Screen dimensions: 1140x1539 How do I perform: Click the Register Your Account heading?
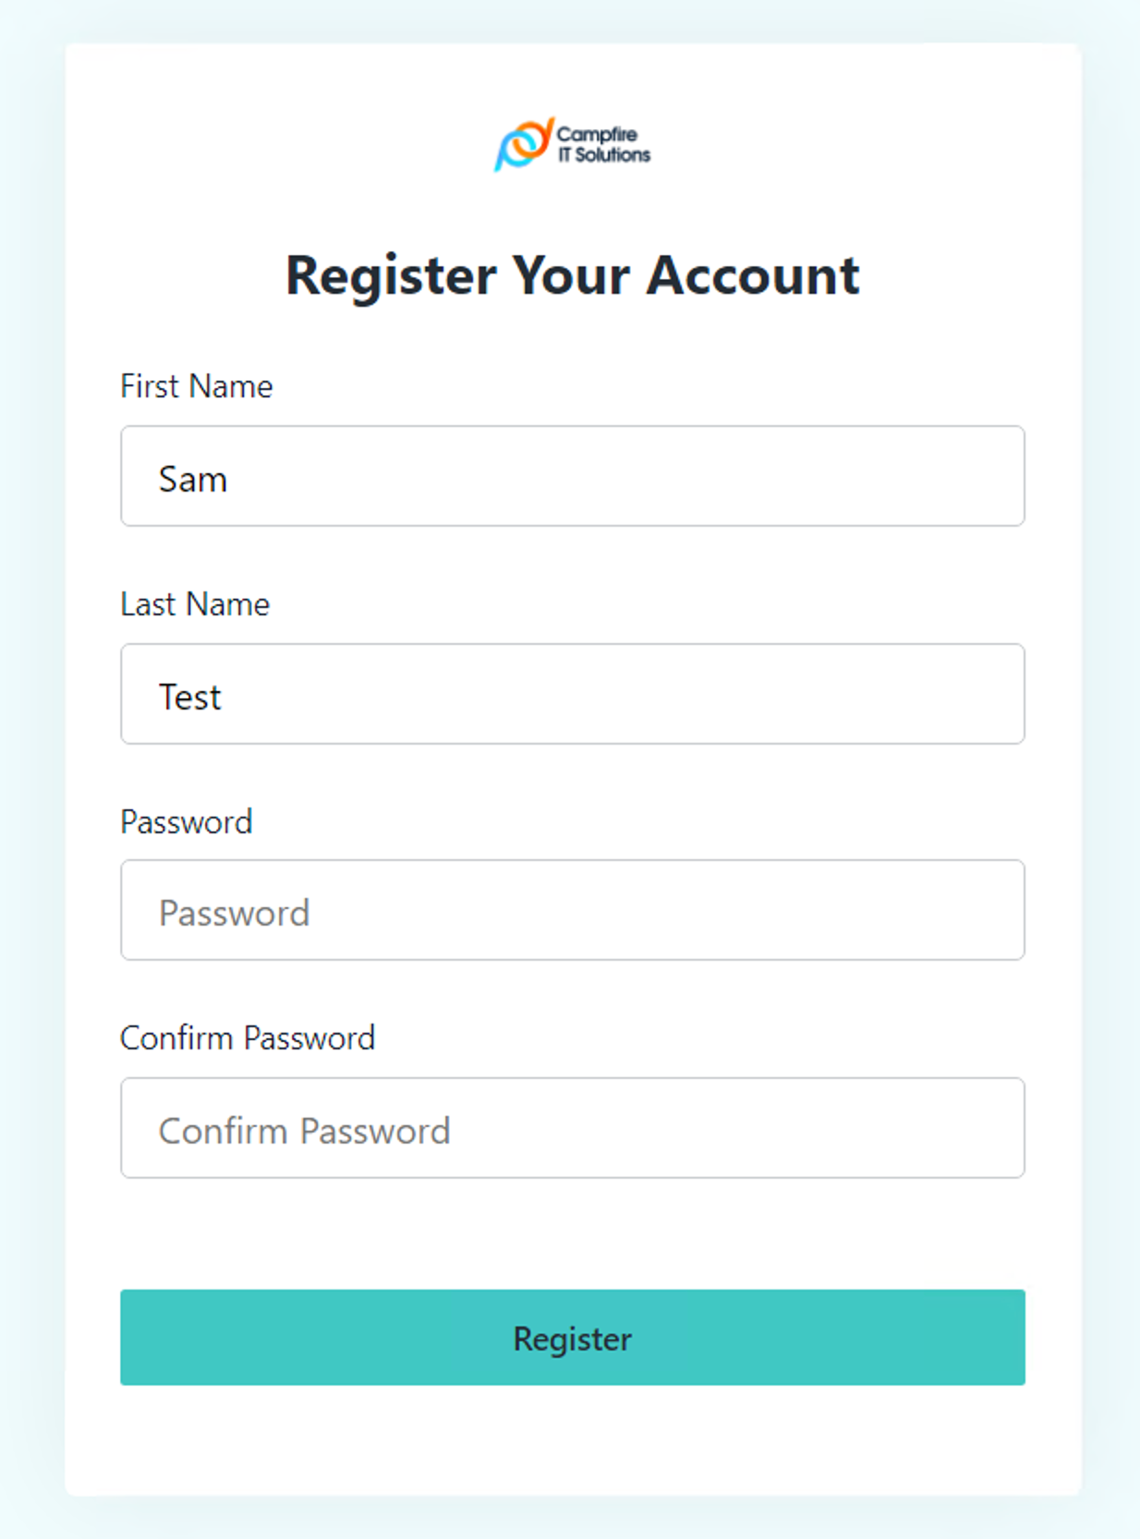coord(572,275)
